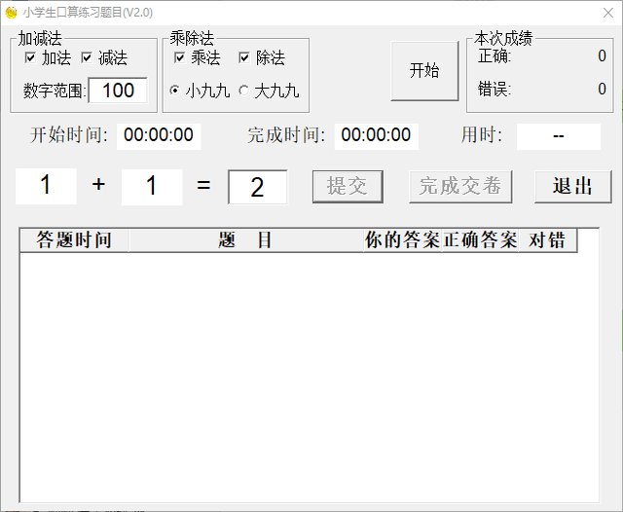Click the 开始时间 label
Screen dimensions: 623x512
pos(69,135)
